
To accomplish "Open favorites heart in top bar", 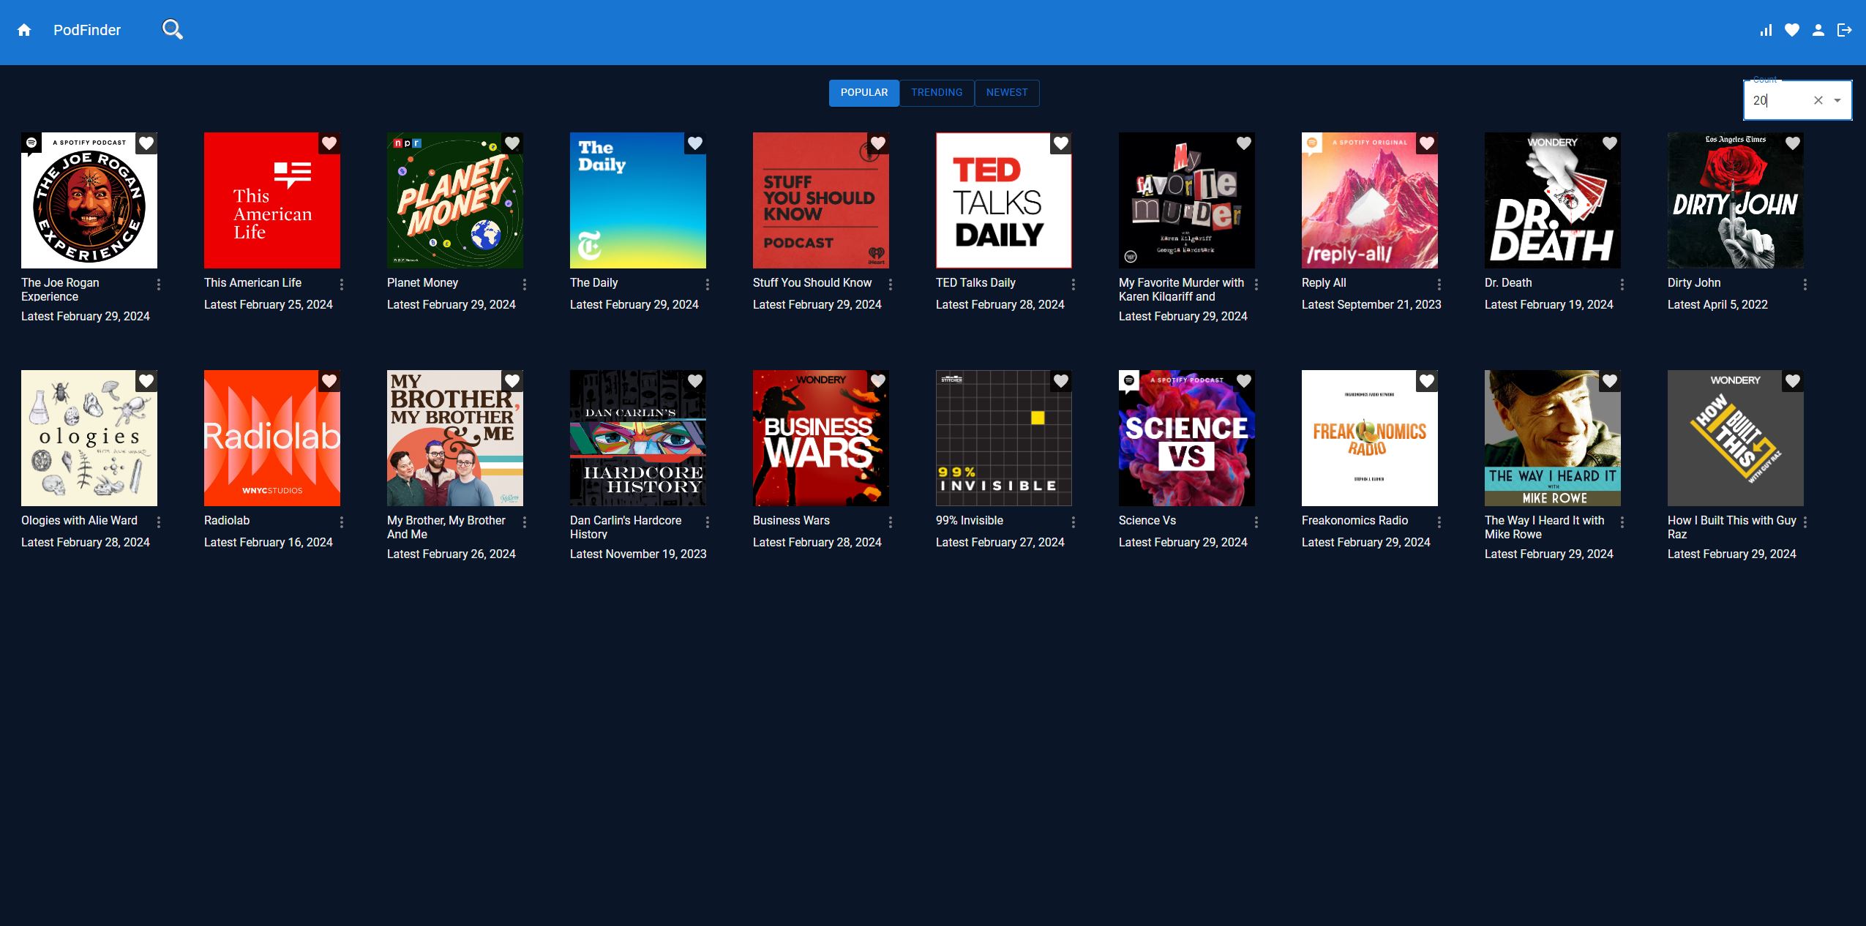I will coord(1792,30).
